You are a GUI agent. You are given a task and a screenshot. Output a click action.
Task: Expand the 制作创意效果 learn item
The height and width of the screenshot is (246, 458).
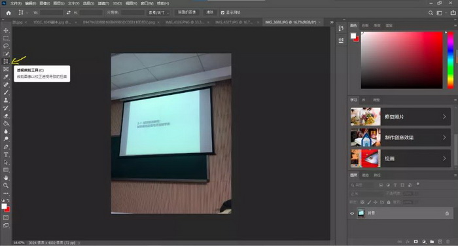click(x=400, y=137)
